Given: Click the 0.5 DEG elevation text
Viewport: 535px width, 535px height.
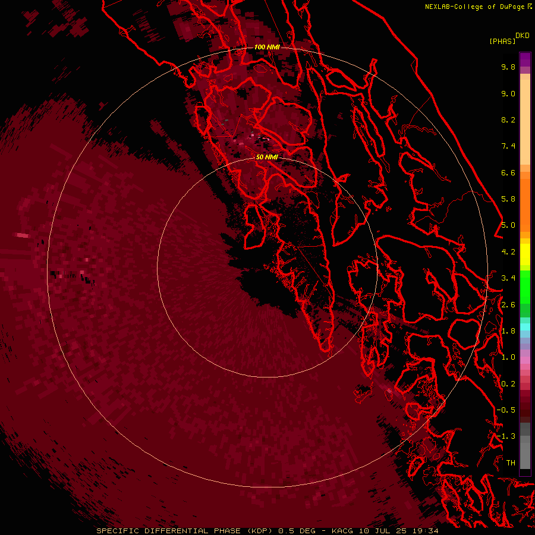Looking at the screenshot, I should point(297,531).
